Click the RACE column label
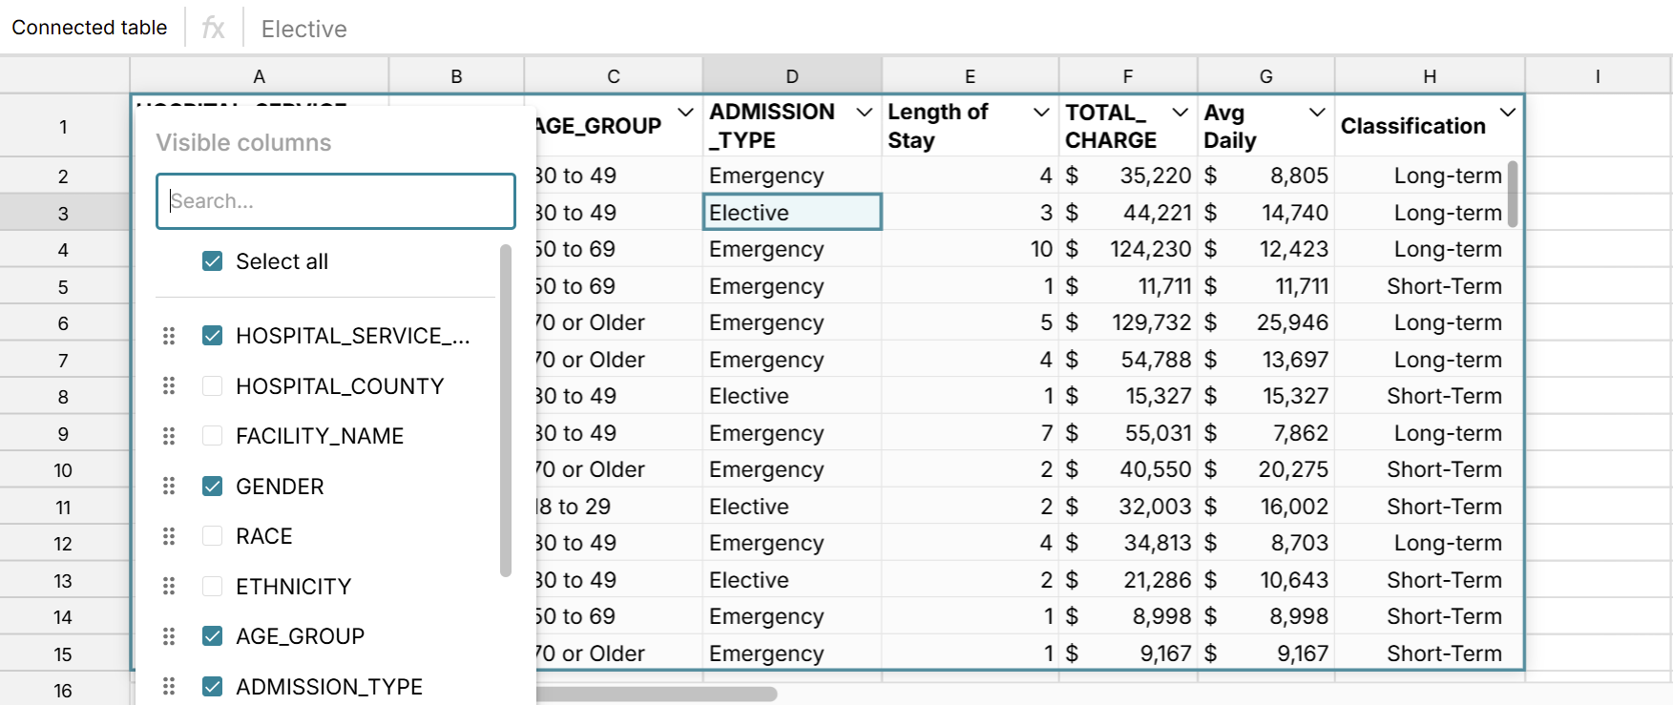This screenshot has height=705, width=1673. point(264,536)
